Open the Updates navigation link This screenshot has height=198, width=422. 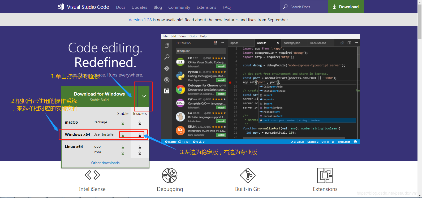(139, 7)
